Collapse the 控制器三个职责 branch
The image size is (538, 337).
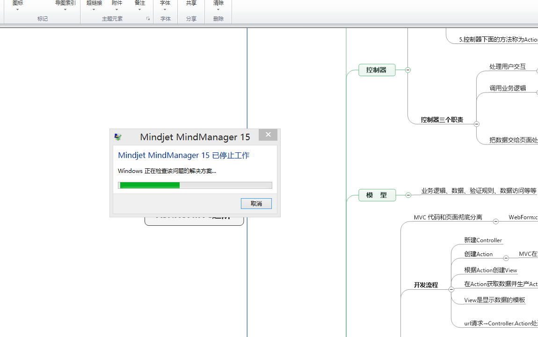(x=477, y=124)
